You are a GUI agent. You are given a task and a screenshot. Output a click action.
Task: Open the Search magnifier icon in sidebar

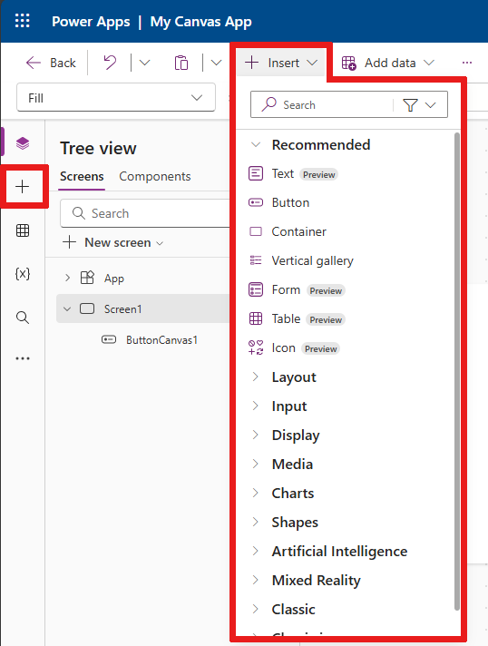click(x=23, y=318)
